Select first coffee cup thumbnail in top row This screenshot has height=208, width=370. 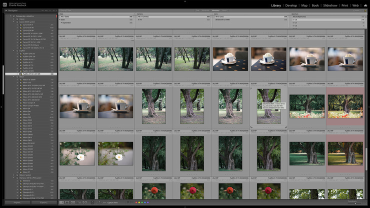pyautogui.click(x=230, y=59)
